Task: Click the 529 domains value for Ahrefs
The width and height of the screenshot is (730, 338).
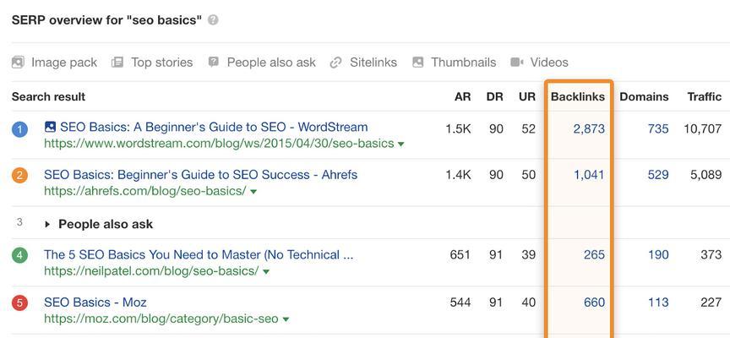Action: (658, 175)
